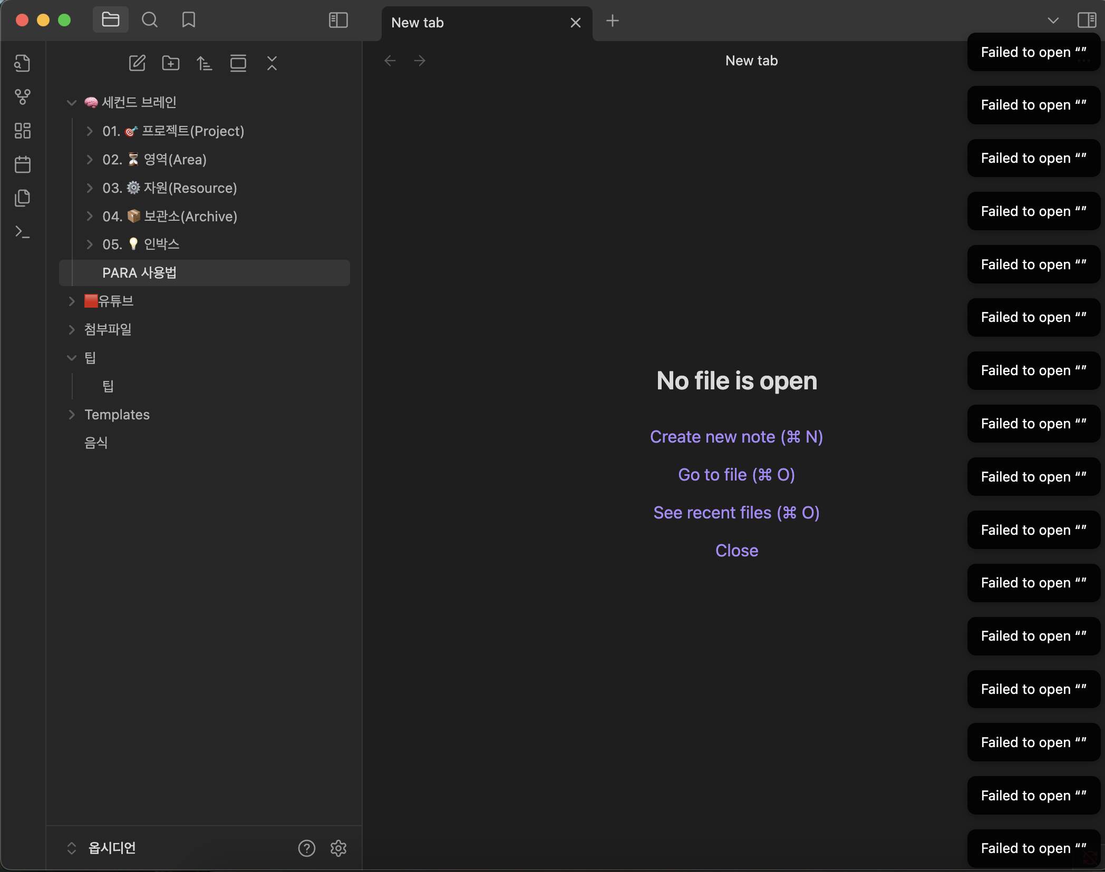Create a new folder in explorer
The width and height of the screenshot is (1105, 872).
pos(171,63)
